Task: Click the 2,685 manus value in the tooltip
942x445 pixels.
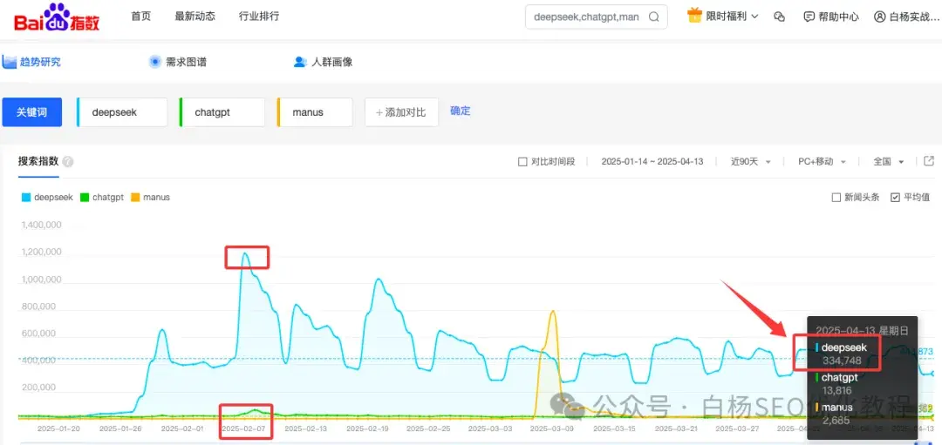Action: click(x=835, y=421)
